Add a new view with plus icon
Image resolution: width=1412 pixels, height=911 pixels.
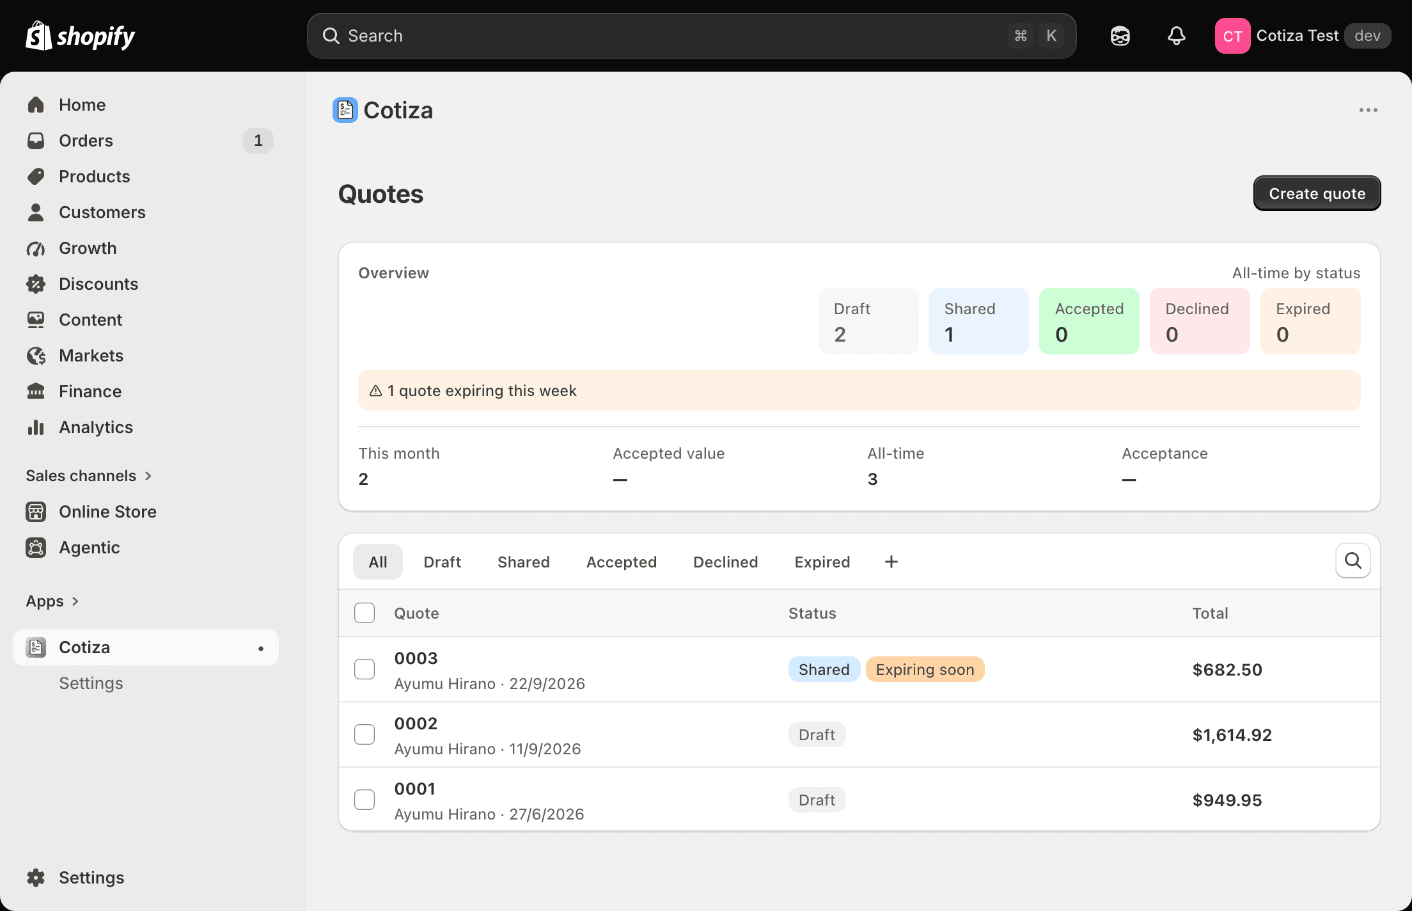coord(891,562)
